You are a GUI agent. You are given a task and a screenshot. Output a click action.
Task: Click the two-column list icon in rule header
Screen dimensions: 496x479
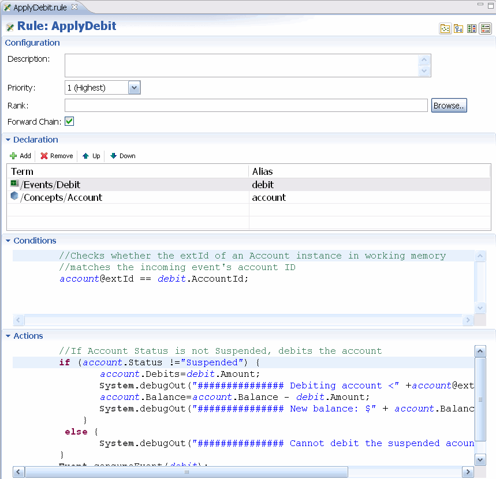click(472, 29)
